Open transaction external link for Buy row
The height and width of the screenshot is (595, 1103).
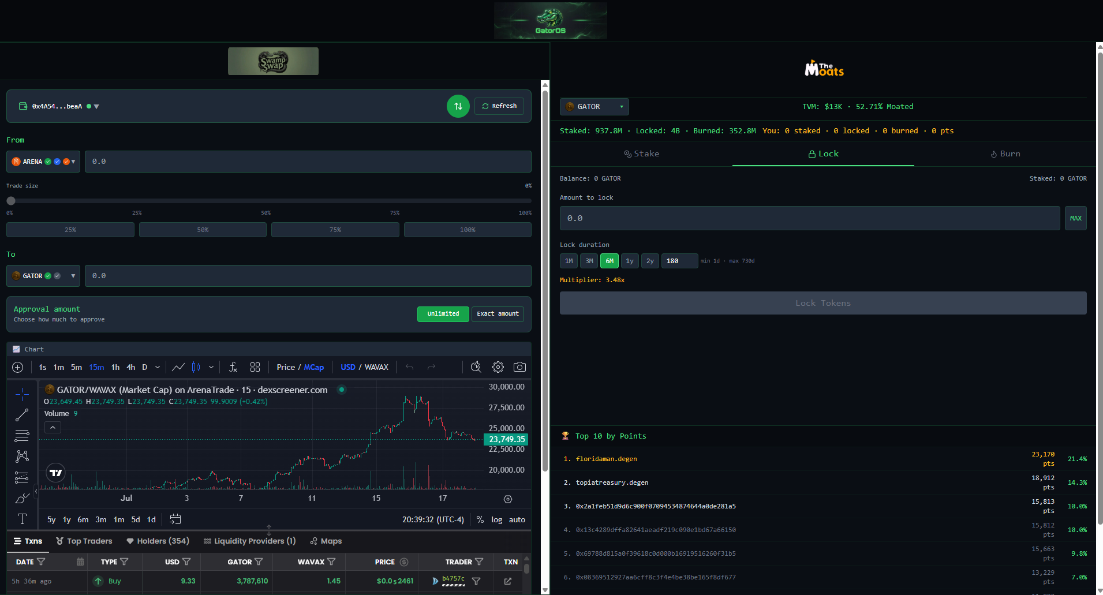point(508,581)
